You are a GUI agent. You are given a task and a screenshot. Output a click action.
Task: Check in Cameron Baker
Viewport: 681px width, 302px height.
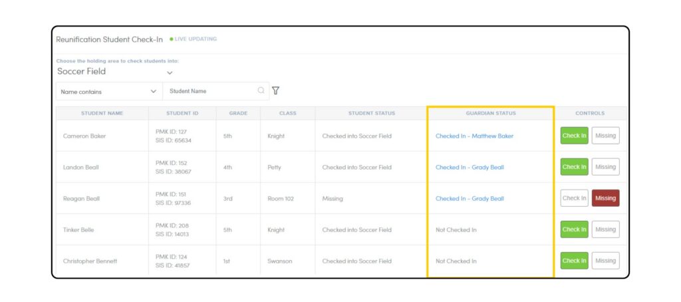point(574,136)
